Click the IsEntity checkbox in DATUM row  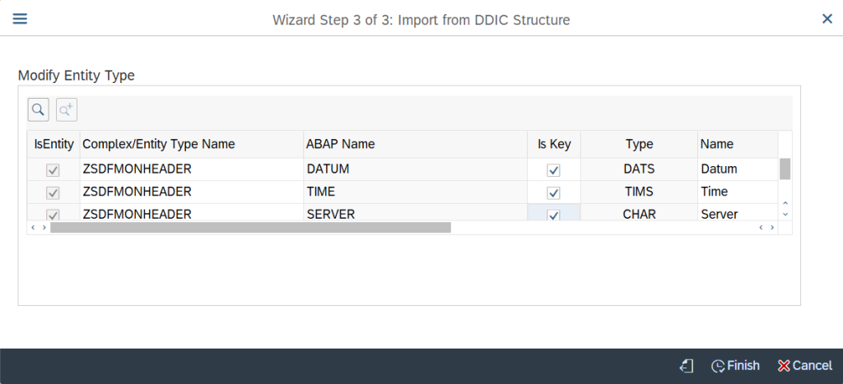click(53, 170)
